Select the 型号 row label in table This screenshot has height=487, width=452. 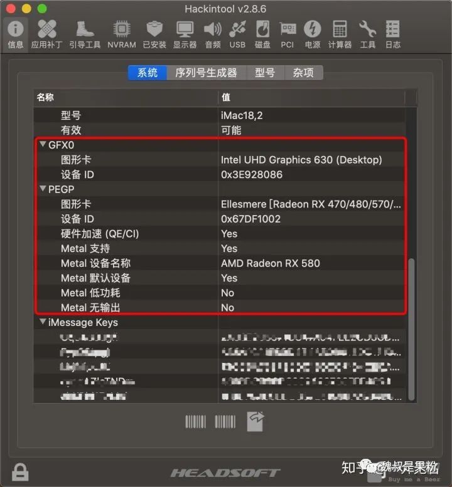(71, 115)
